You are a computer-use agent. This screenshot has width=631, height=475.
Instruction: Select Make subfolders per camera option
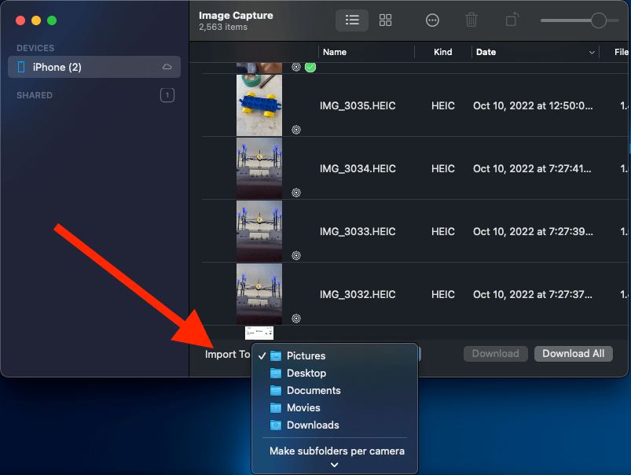337,451
